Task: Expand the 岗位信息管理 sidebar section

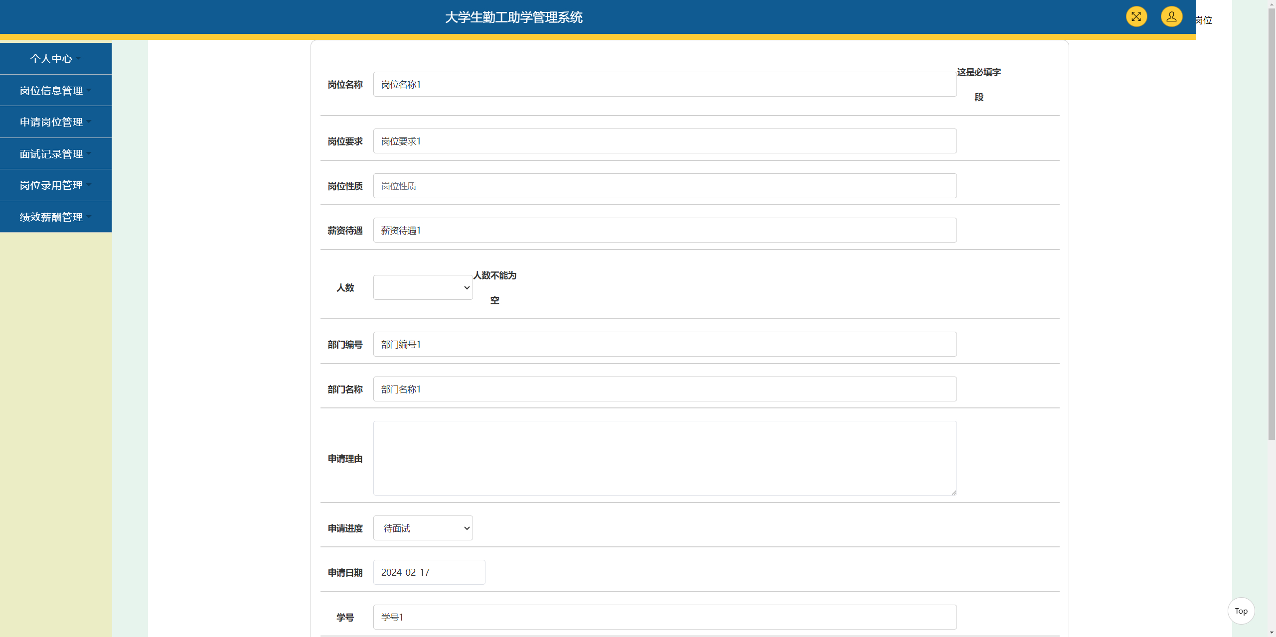Action: [55, 90]
